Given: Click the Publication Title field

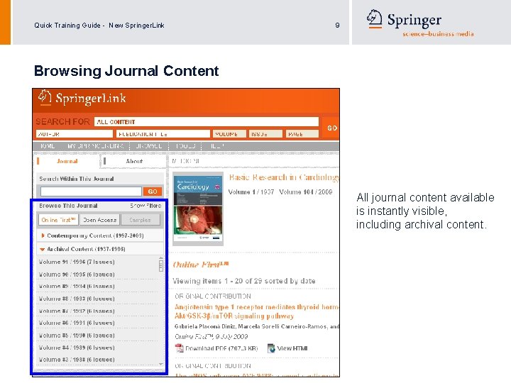Looking at the screenshot, I should pos(163,134).
